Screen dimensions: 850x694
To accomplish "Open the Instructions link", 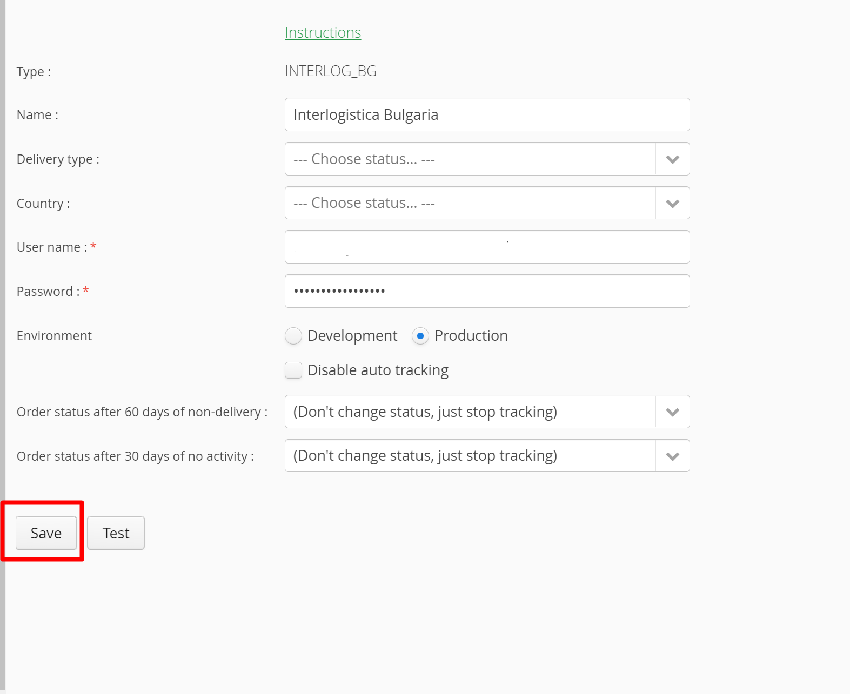I will [323, 33].
